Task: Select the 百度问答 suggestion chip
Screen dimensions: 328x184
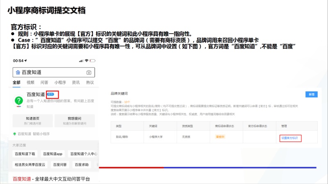Action: click(x=60, y=165)
